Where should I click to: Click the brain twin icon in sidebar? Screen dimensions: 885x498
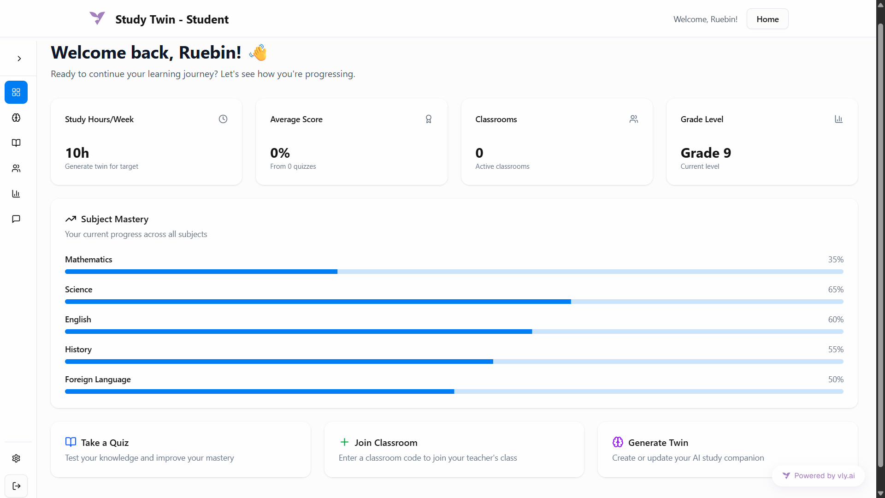[16, 118]
